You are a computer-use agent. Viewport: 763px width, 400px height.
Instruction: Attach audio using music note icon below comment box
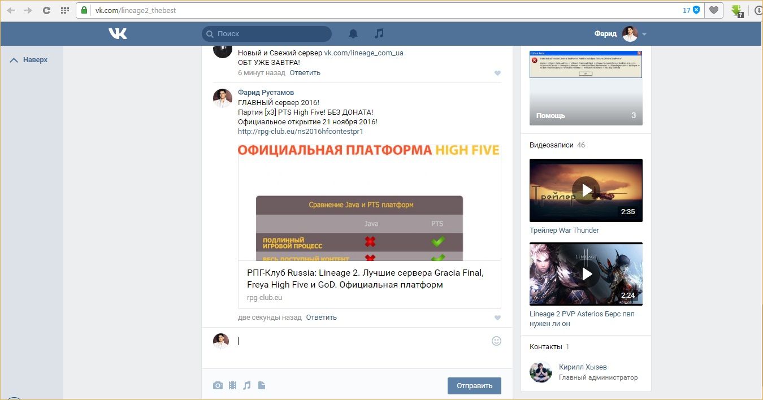pos(247,385)
